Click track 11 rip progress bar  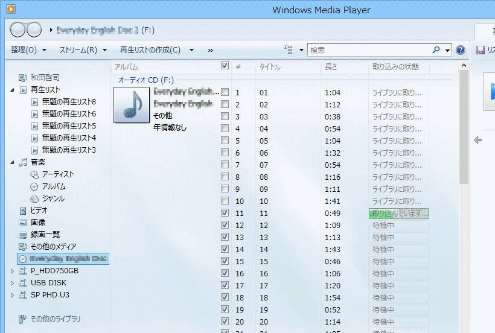tap(398, 214)
